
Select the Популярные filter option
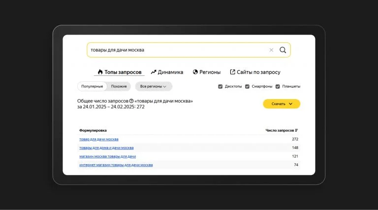(x=92, y=86)
